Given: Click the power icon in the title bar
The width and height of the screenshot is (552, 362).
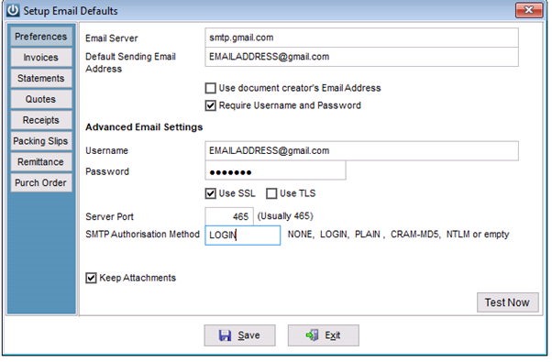Looking at the screenshot, I should tap(13, 10).
